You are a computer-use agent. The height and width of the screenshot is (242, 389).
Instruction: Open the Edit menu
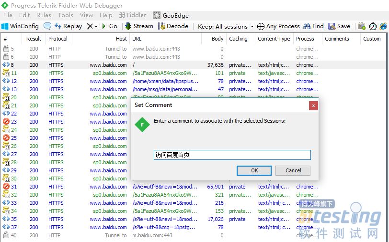pos(24,15)
